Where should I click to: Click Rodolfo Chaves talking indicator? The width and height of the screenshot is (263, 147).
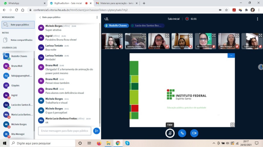click(x=116, y=26)
